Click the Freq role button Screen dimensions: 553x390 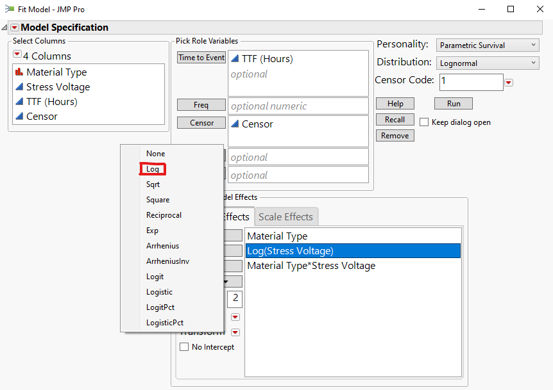pos(201,105)
